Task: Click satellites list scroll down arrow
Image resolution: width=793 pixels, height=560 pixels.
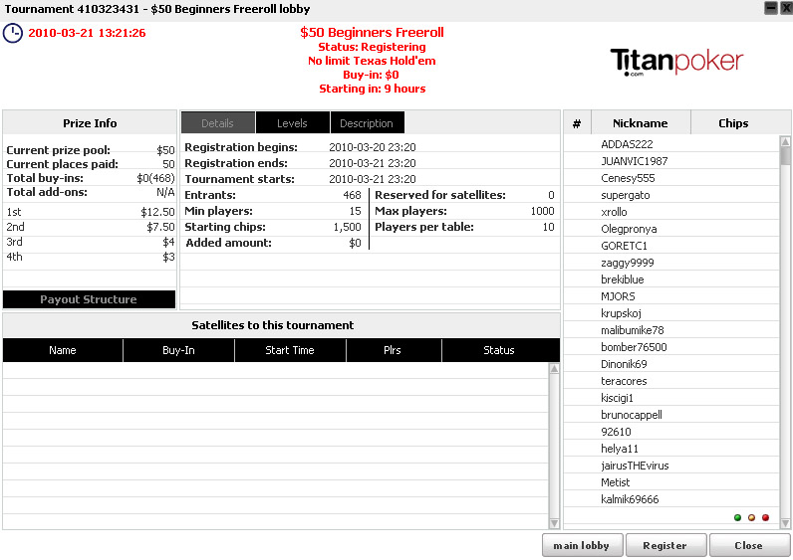Action: 554,523
